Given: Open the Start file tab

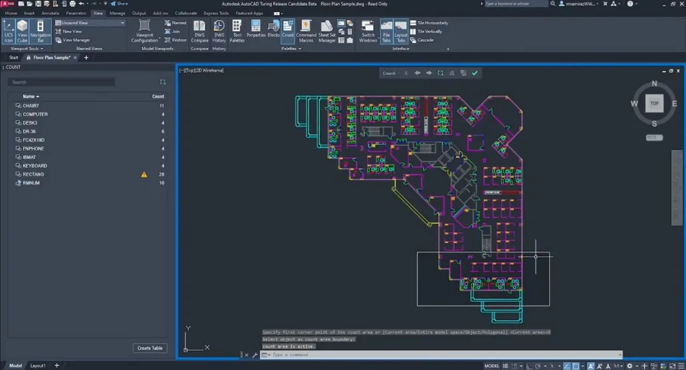Looking at the screenshot, I should 13,58.
